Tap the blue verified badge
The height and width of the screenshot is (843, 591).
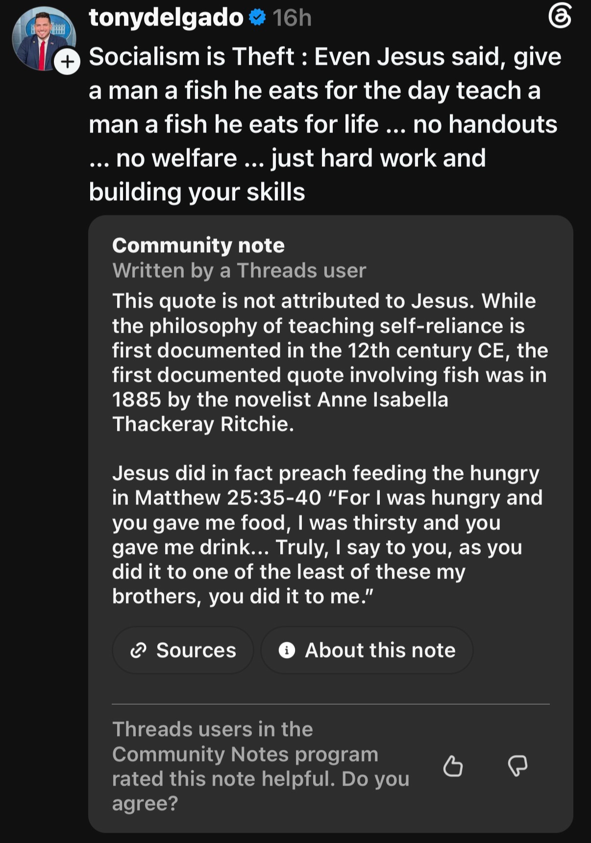(x=257, y=18)
